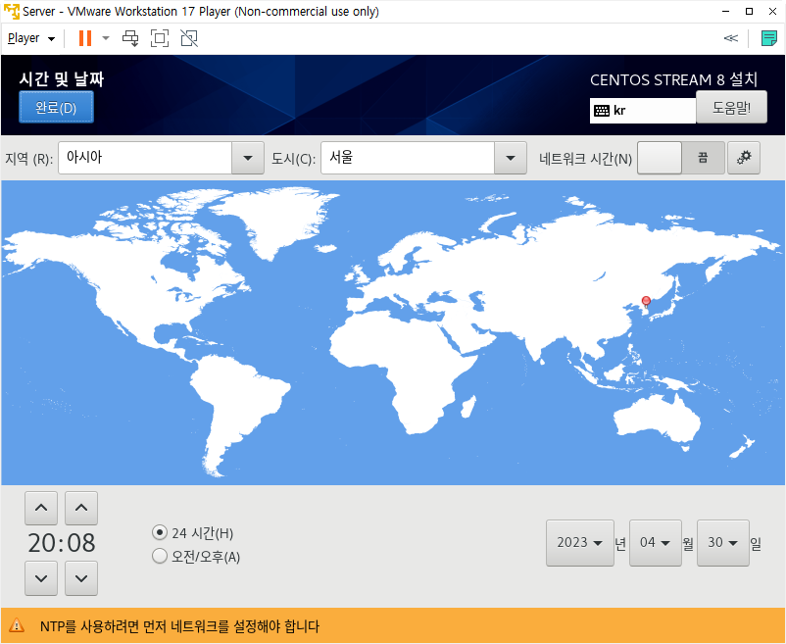Open the year dropdown showing 2023
Image resolution: width=786 pixels, height=644 pixels.
[580, 543]
